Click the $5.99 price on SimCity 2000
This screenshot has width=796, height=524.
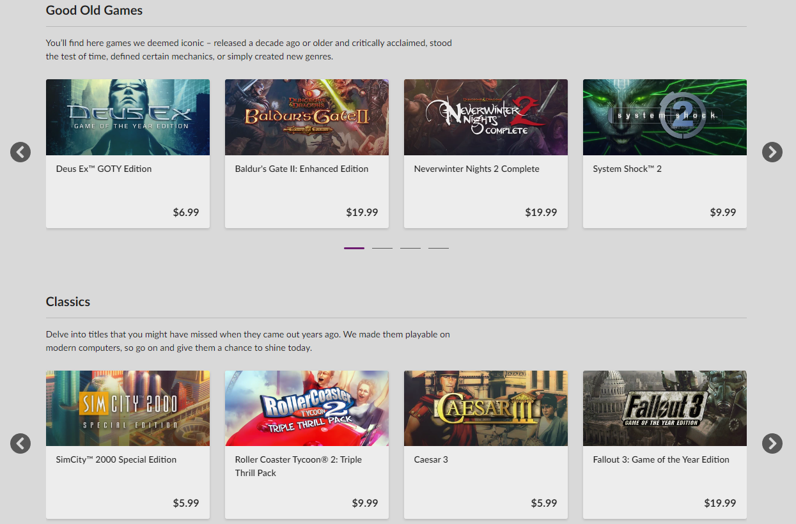click(186, 503)
